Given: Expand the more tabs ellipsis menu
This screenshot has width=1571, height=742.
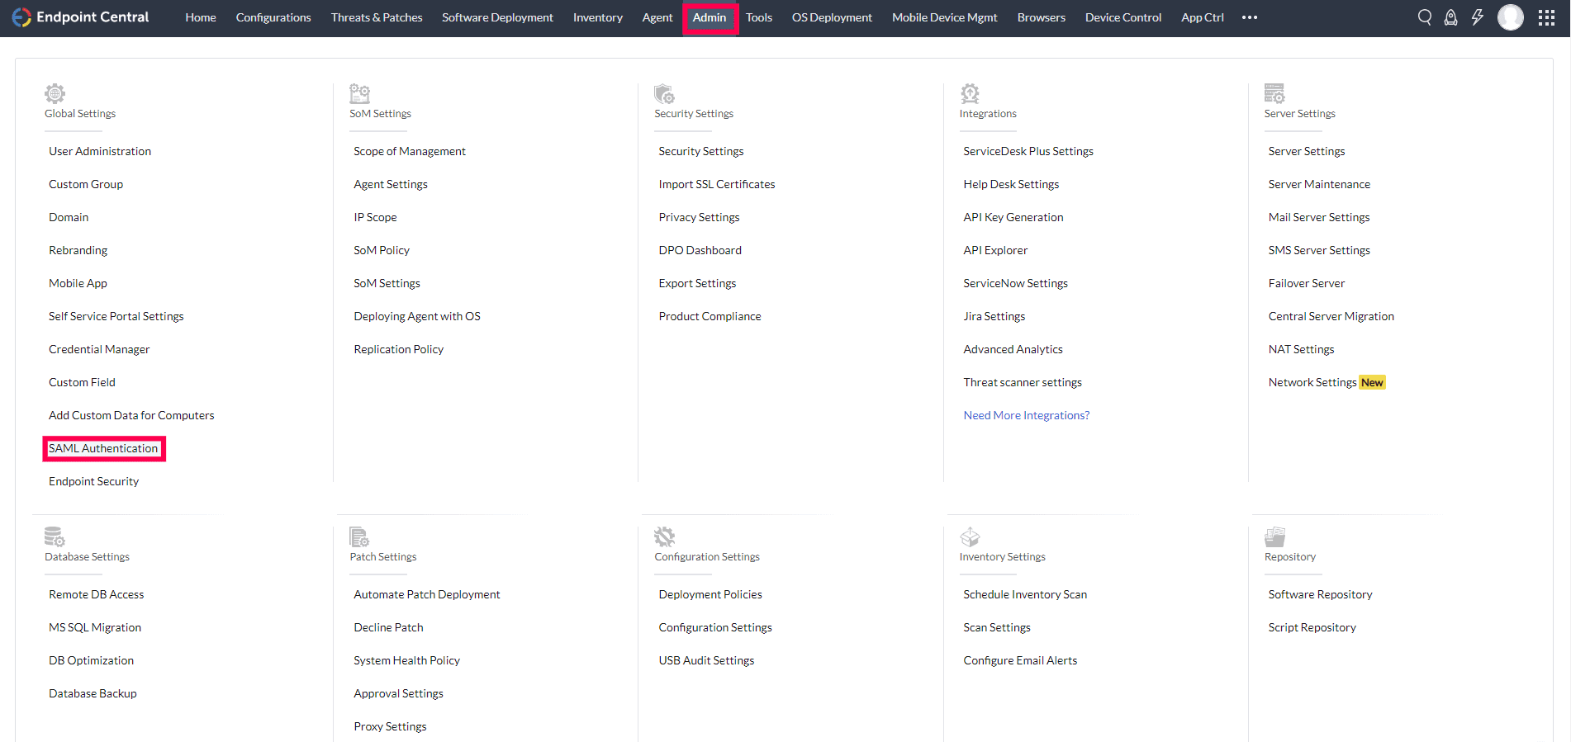Looking at the screenshot, I should (1250, 17).
